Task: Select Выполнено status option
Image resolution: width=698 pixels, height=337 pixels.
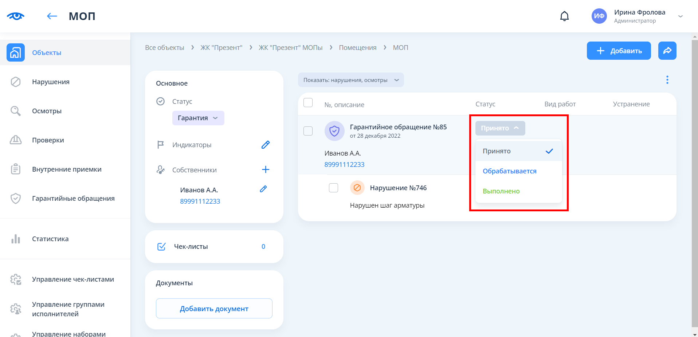Action: (501, 191)
